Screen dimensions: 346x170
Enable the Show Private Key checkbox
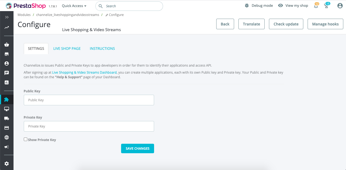(x=25, y=139)
